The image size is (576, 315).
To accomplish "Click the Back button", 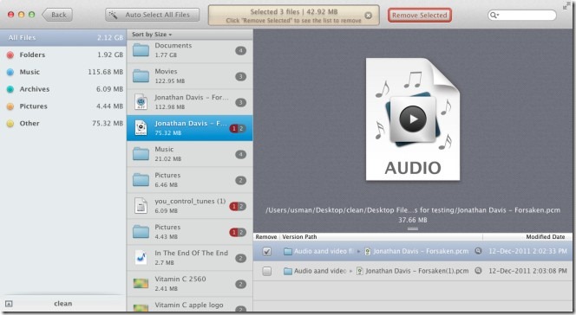I will pyautogui.click(x=57, y=15).
